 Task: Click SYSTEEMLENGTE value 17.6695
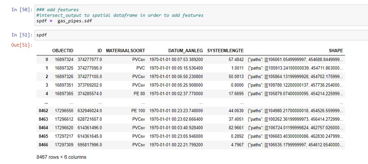(x=236, y=93)
